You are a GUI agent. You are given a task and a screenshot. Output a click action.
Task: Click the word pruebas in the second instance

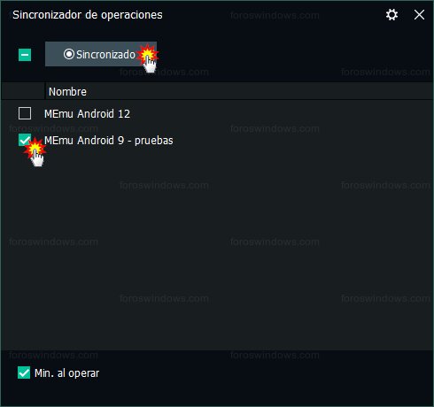(154, 141)
